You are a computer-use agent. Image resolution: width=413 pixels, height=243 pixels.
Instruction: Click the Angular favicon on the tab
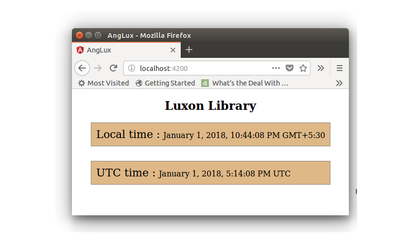80,50
